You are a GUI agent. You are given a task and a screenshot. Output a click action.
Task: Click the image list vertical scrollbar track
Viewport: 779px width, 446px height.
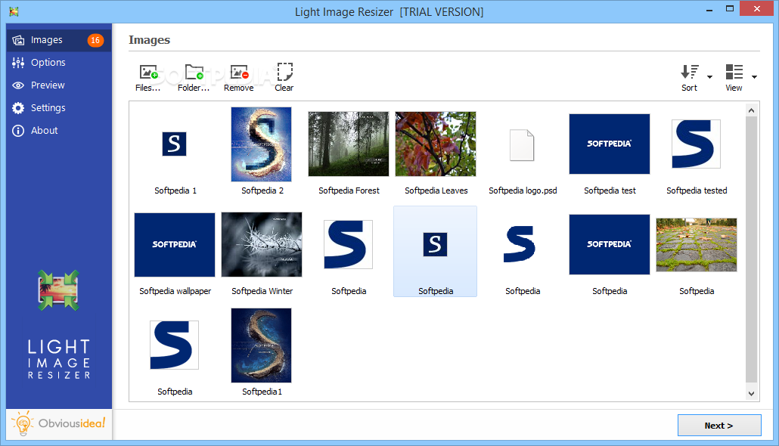751,251
